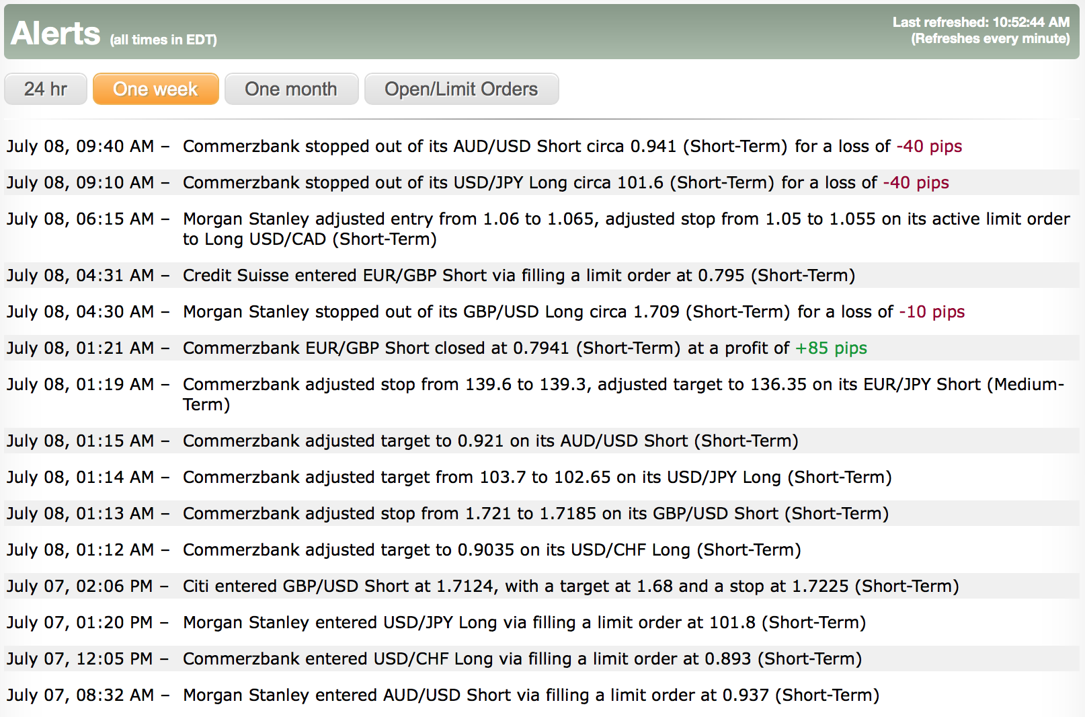This screenshot has width=1085, height=717.
Task: Select the One week tab
Action: (155, 89)
